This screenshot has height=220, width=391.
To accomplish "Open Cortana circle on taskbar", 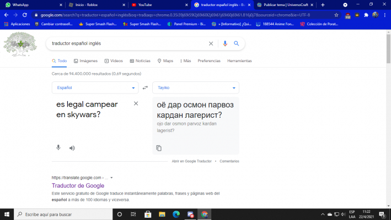I will [x=120, y=215].
